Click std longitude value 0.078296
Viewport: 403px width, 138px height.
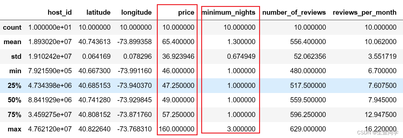(138, 56)
